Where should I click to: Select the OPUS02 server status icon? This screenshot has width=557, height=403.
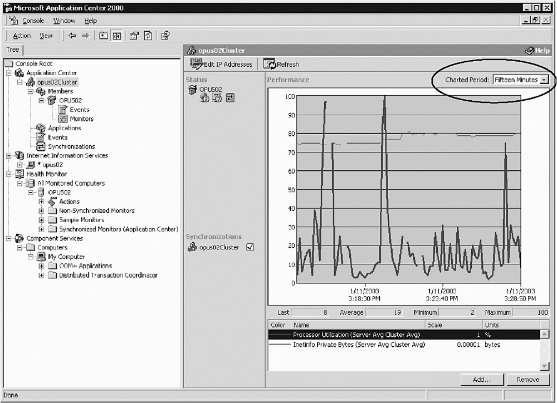193,89
